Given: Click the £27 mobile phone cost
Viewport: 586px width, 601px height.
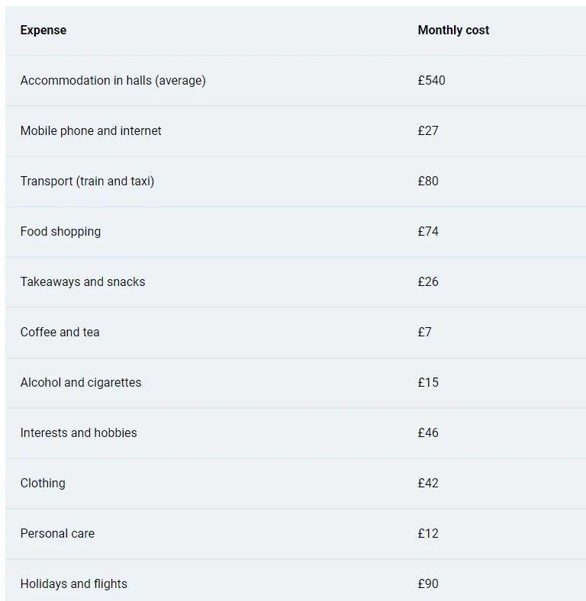Looking at the screenshot, I should point(428,131).
